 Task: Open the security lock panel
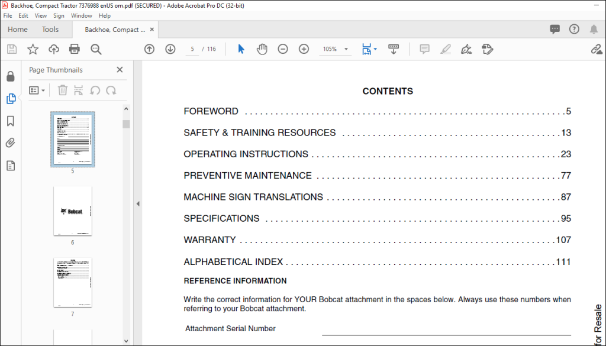(11, 76)
